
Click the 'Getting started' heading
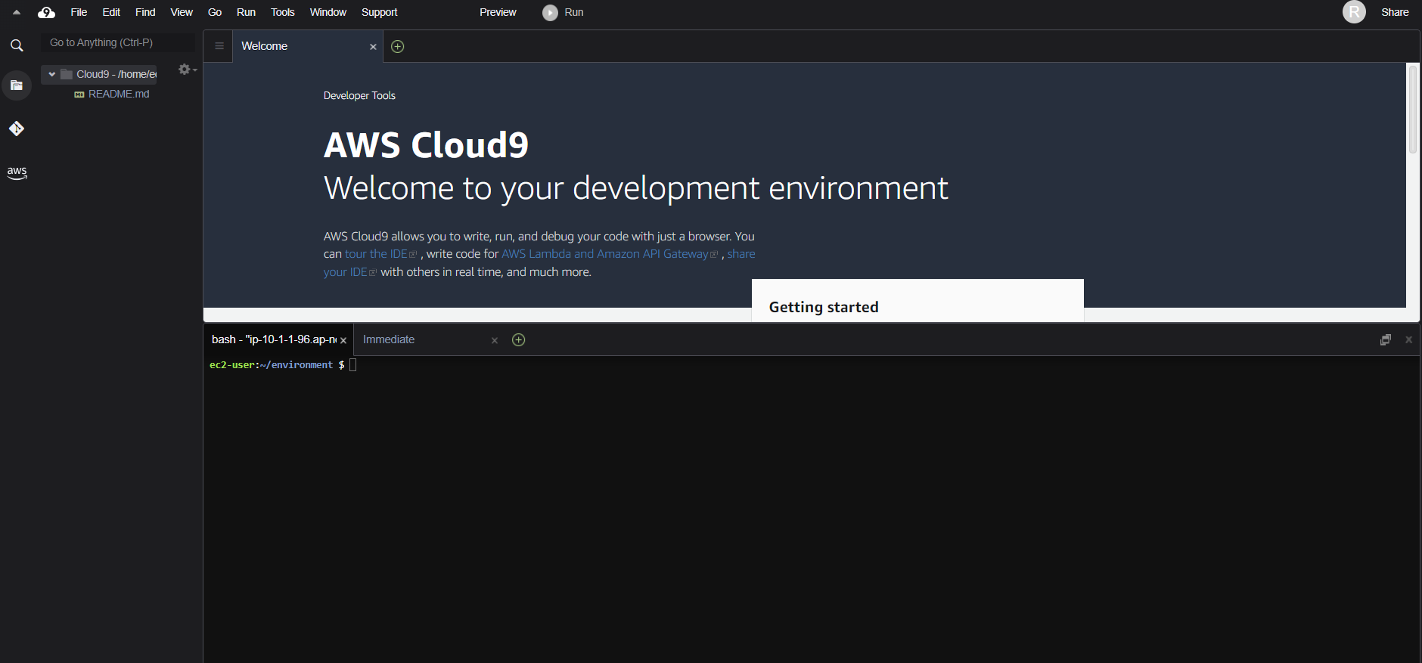pos(824,307)
